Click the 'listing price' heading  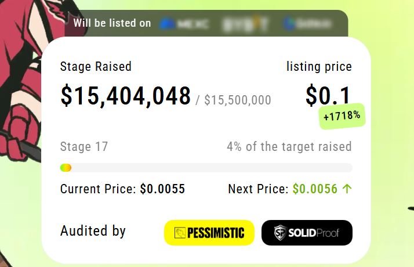tap(319, 67)
